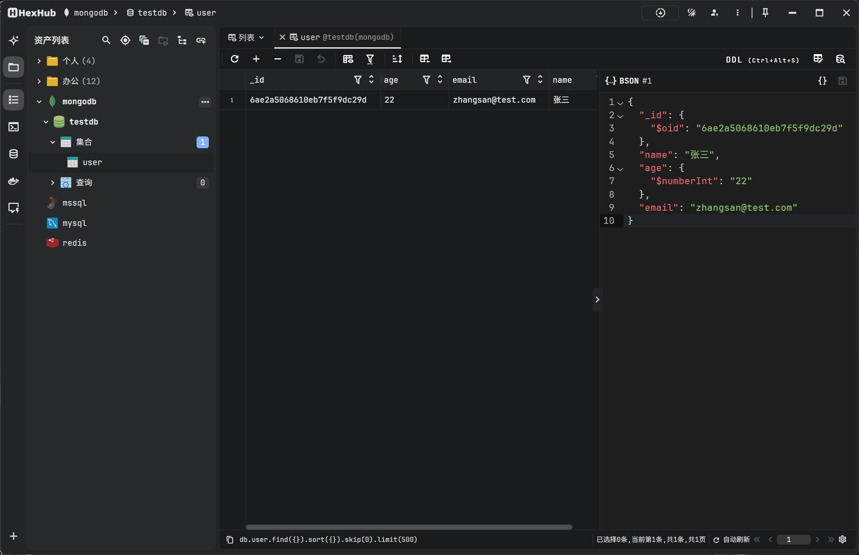
Task: Click the import table icon in toolbar
Action: tap(425, 59)
